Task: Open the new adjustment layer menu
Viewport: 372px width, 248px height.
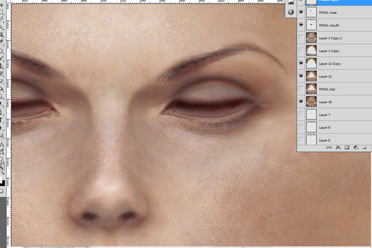Action: (x=355, y=147)
